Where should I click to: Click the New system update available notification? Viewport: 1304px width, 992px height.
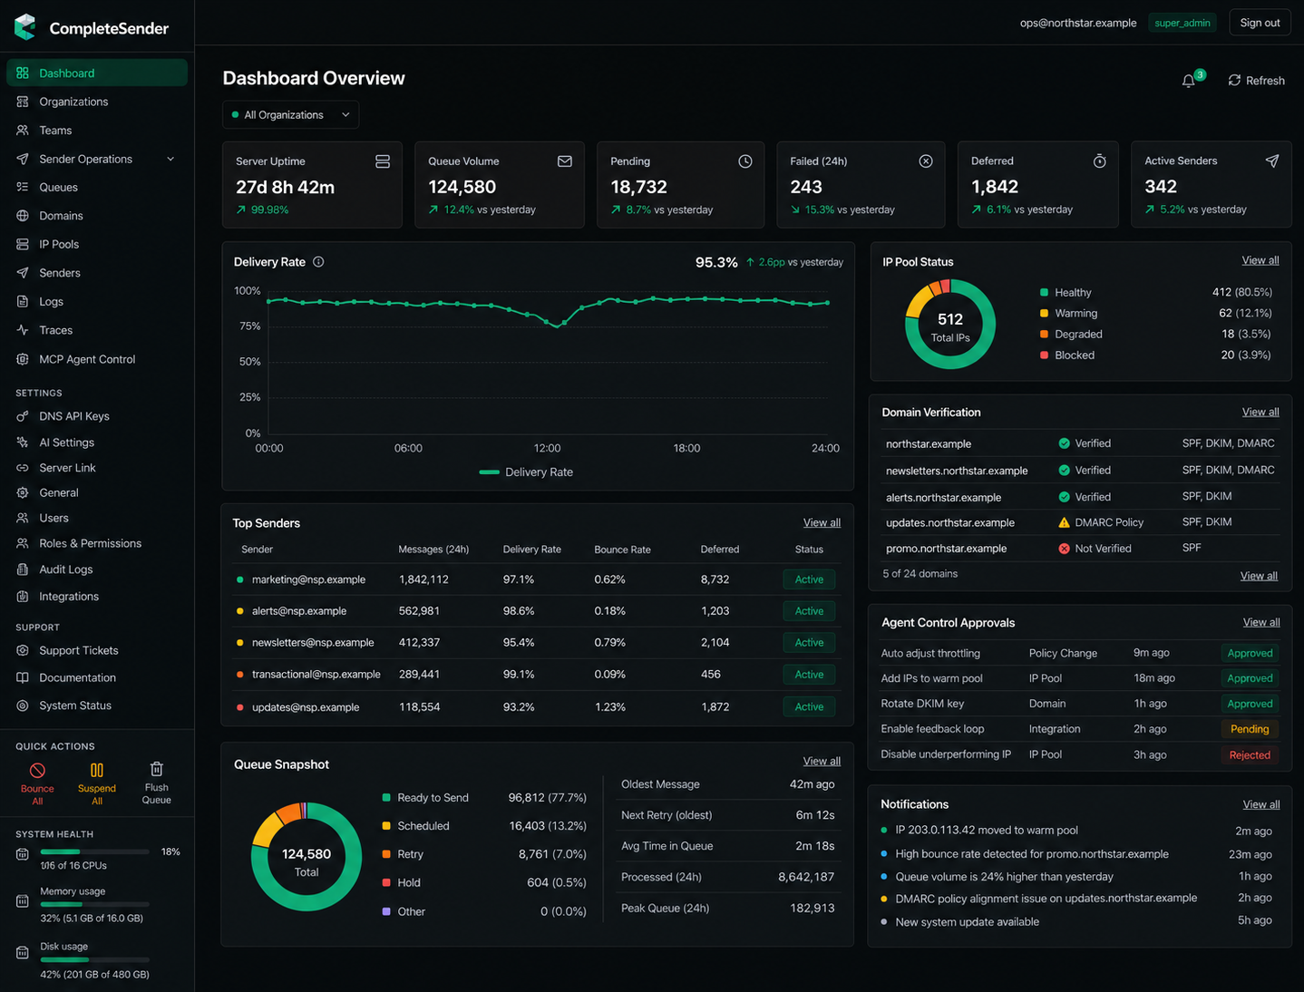(1076, 922)
